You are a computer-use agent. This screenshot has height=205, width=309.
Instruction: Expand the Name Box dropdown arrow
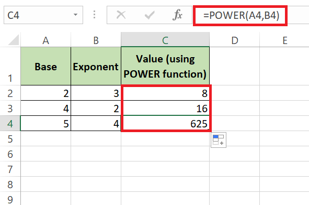(x=75, y=15)
